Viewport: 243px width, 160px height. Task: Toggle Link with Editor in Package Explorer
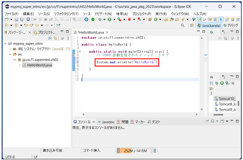[x=55, y=38]
